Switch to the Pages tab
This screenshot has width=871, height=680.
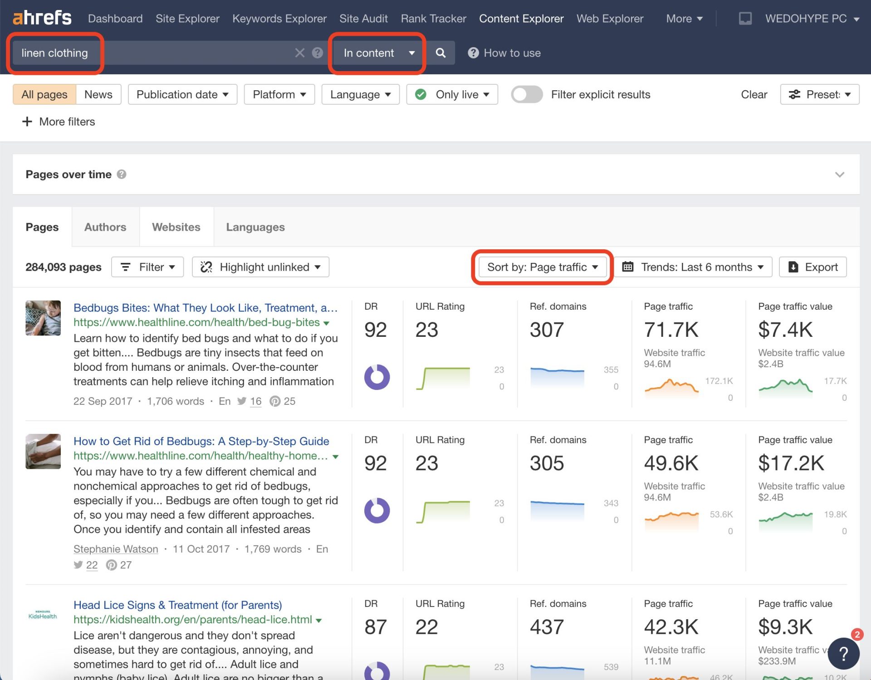pos(42,227)
